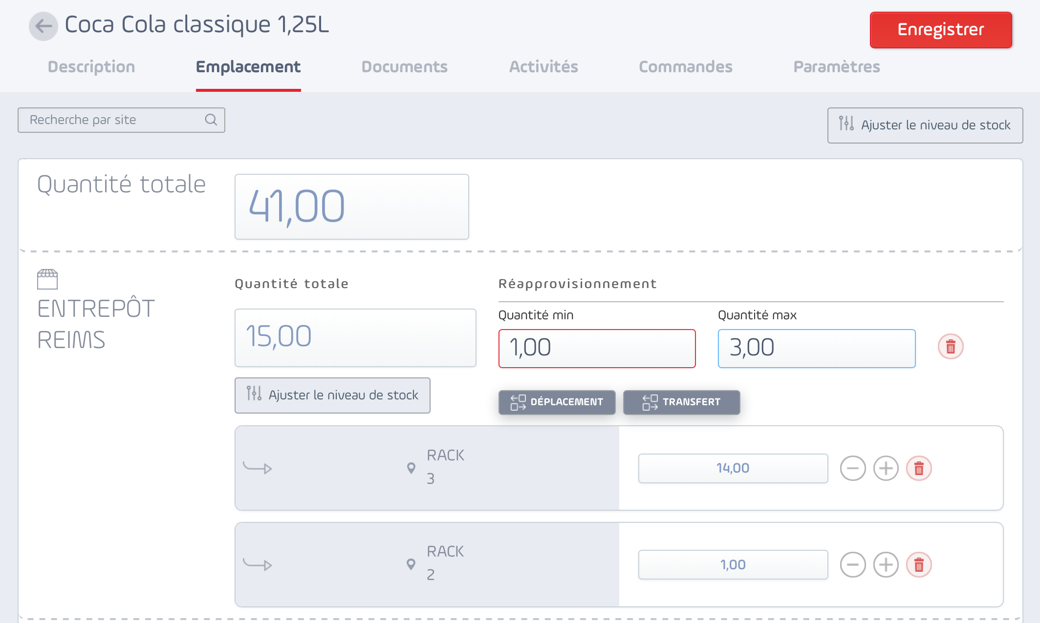This screenshot has width=1040, height=623.
Task: Focus the Recherche par site field
Action: (x=121, y=120)
